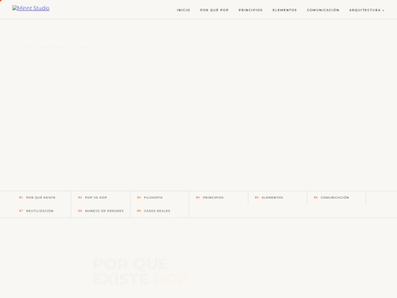This screenshot has width=397, height=298.
Task: Expand the Arquitectura dropdown menu
Action: 366,10
